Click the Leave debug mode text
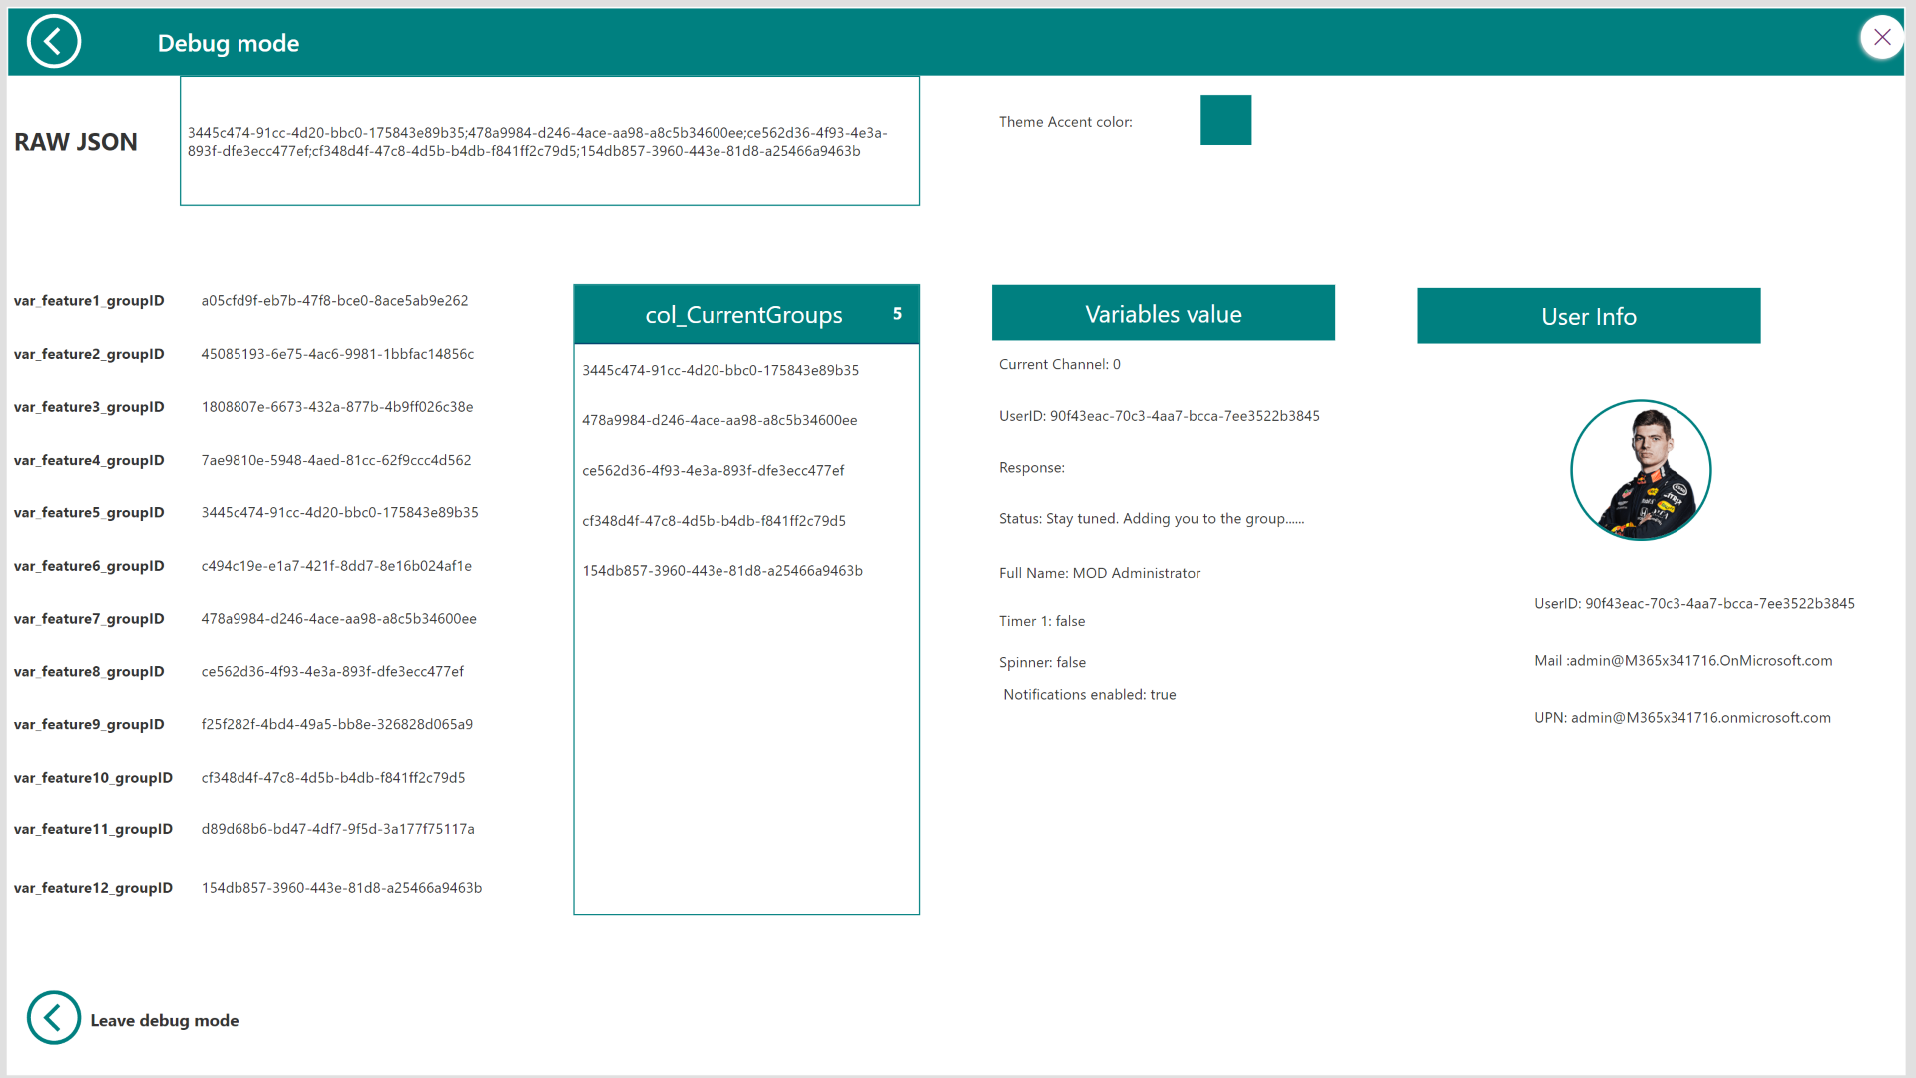 (x=164, y=1020)
